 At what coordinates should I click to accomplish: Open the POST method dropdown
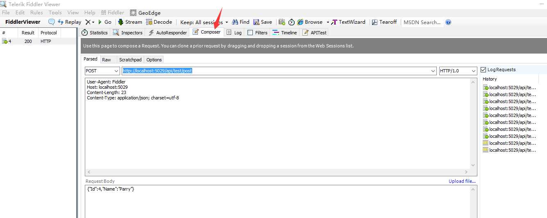[x=102, y=71]
